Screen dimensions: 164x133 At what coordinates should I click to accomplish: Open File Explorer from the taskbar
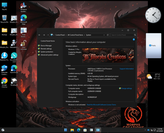[x=72, y=130]
